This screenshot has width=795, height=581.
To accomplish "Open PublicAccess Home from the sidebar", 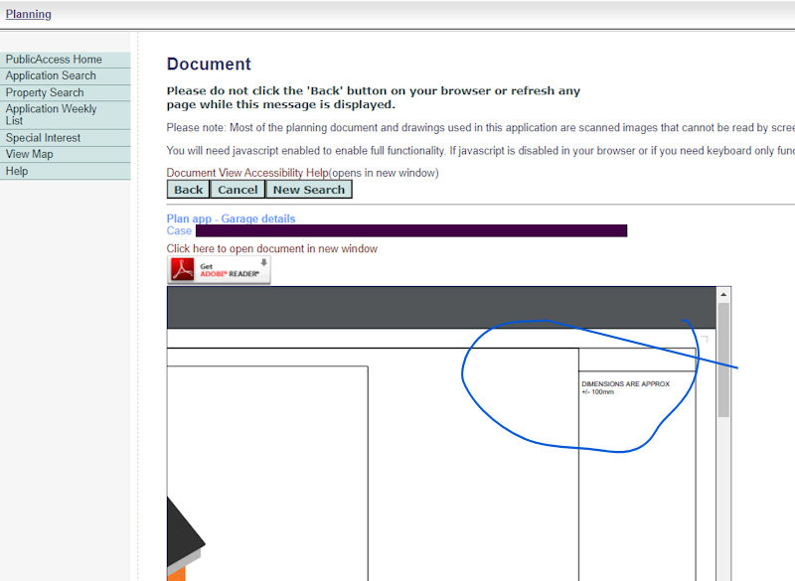I will pyautogui.click(x=54, y=60).
